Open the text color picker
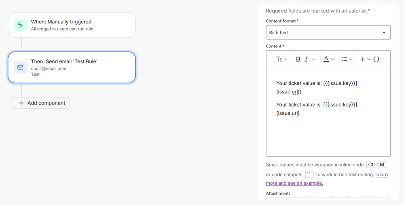Screen dimensions: 404x205 (x=329, y=59)
